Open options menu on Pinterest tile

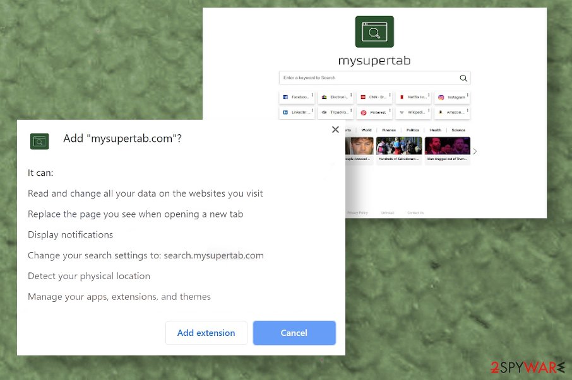(390, 110)
